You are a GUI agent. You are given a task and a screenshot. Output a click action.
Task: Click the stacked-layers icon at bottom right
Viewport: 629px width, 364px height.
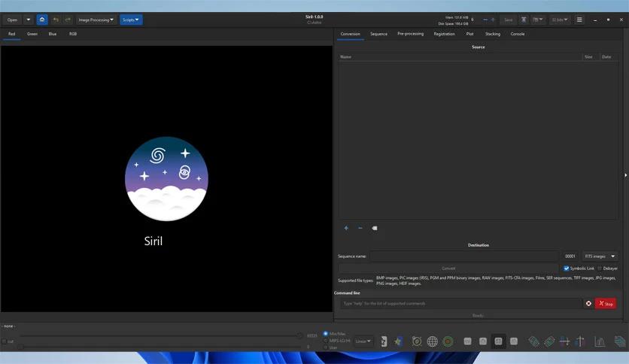[x=620, y=341]
